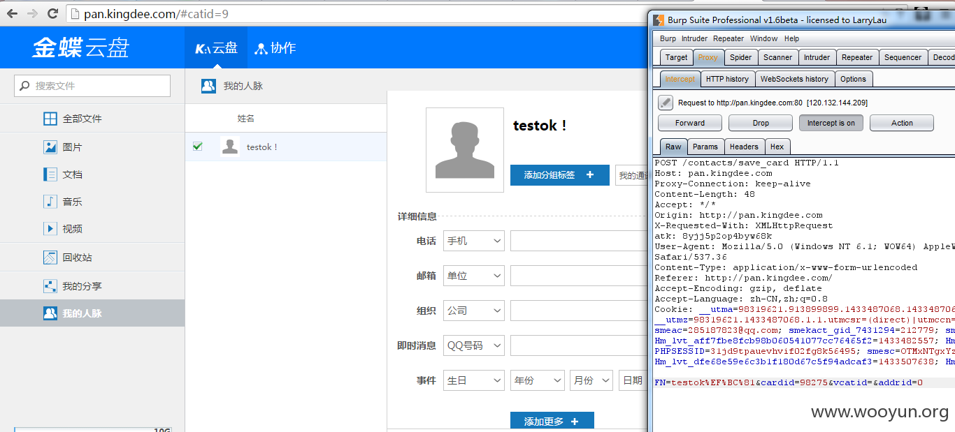Open the Help menu in Burp Suite
Viewport: 955px width, 432px height.
[x=791, y=38]
